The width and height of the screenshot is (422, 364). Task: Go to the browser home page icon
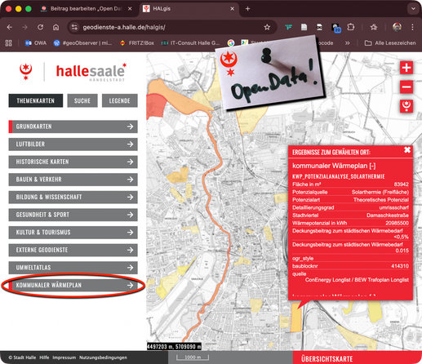(56, 27)
